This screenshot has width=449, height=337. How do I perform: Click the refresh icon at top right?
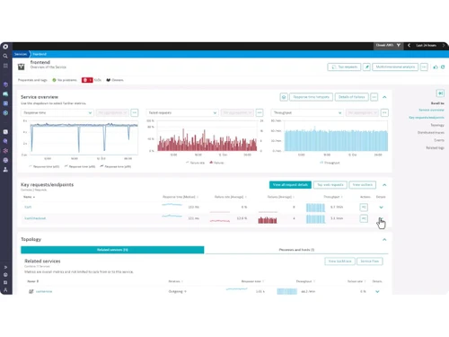point(443,67)
